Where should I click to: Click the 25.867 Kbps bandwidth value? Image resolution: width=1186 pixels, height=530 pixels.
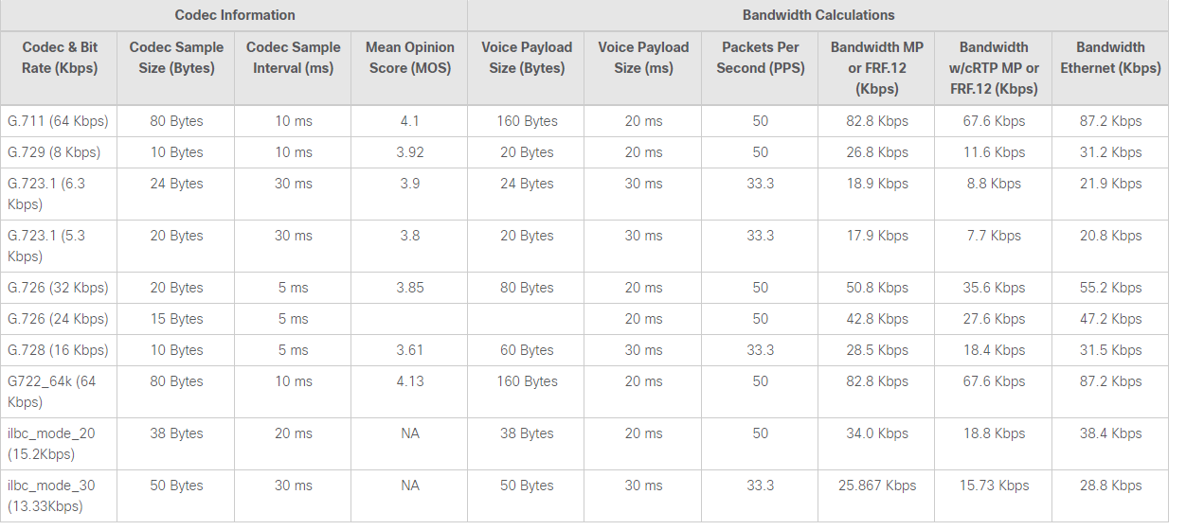coord(877,486)
